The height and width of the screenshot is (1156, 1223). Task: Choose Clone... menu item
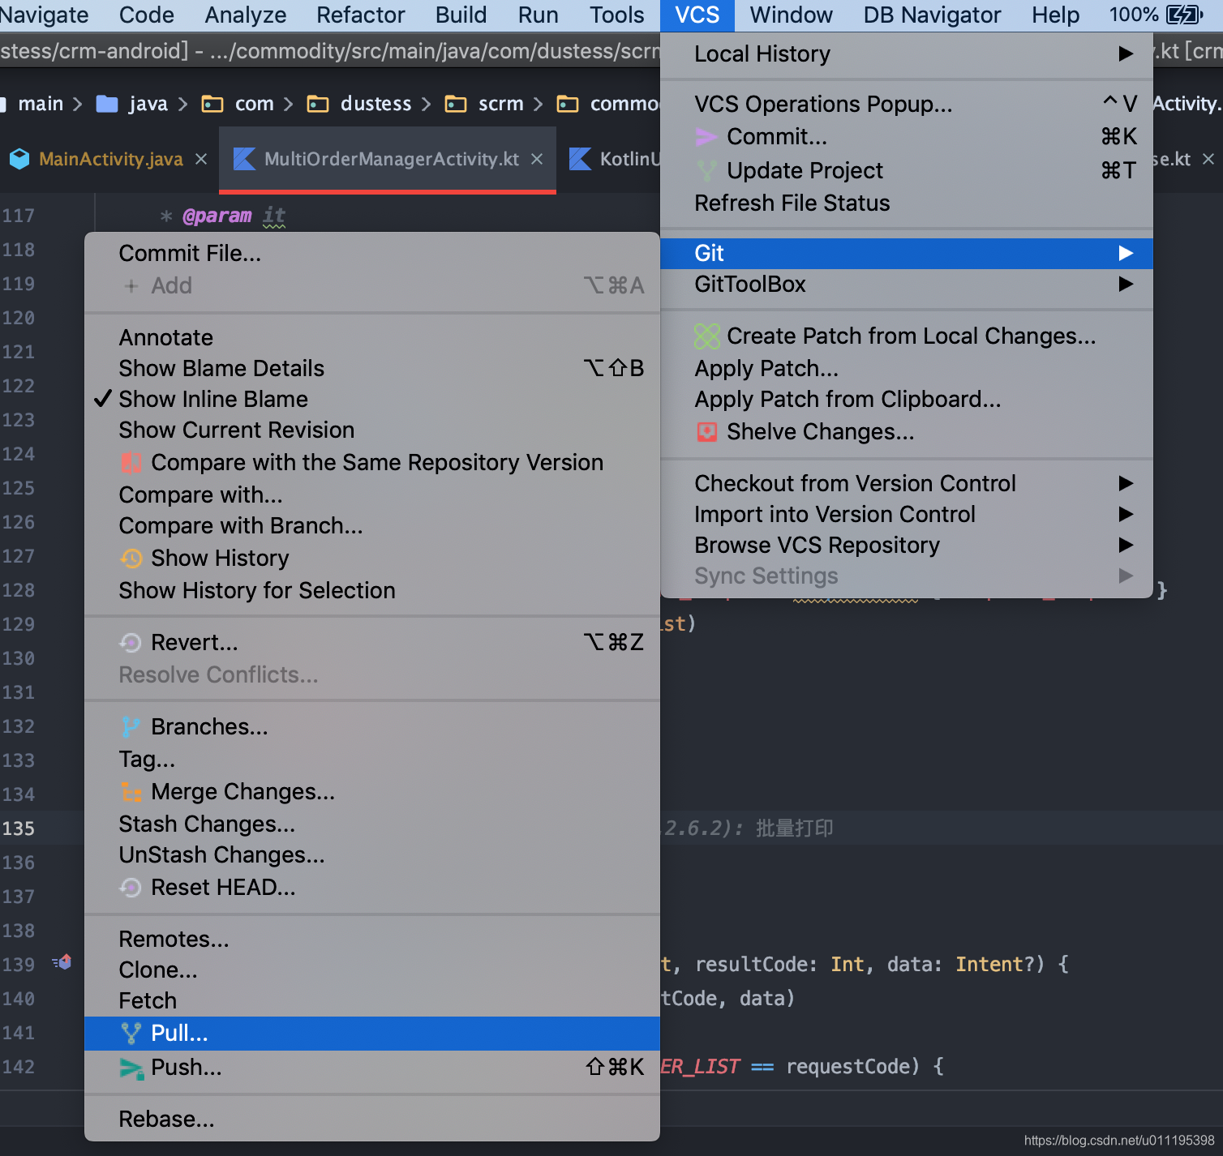[x=371, y=970]
